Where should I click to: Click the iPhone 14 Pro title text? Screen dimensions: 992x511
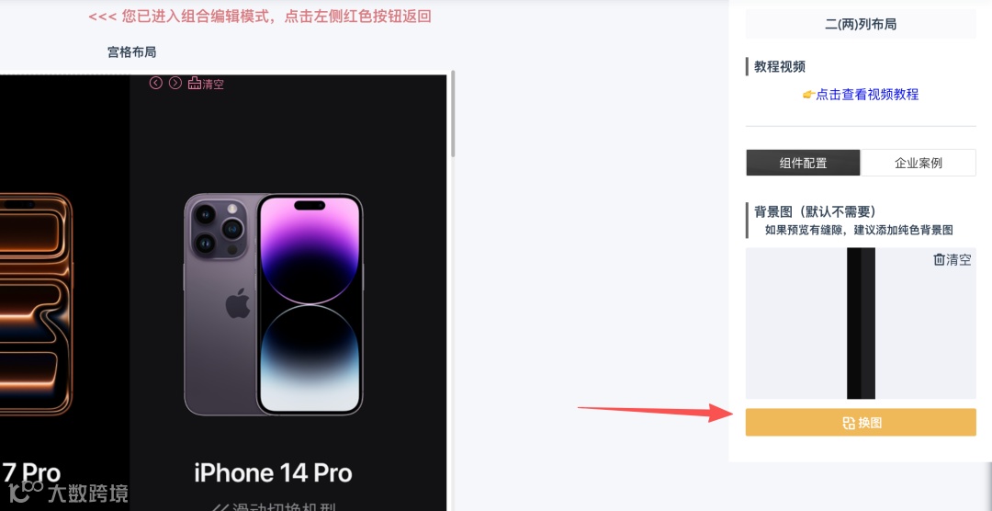tap(273, 473)
